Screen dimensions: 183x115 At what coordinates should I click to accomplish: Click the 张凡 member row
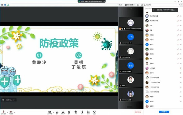pos(163,59)
